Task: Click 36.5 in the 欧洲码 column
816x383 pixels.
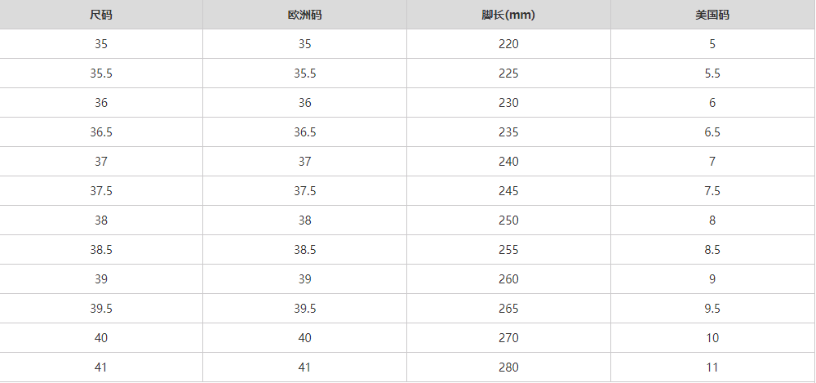Action: point(304,132)
